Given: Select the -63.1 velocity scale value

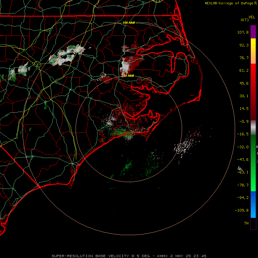Looking at the screenshot, I should (x=243, y=172).
